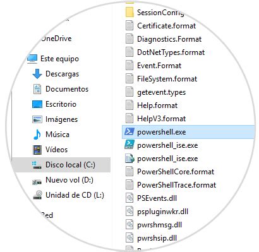Click the Nuevo vol (D:) drive icon

(x=37, y=181)
